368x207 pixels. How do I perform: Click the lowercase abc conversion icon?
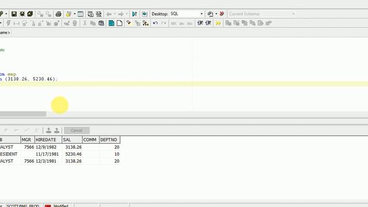[x=182, y=23]
